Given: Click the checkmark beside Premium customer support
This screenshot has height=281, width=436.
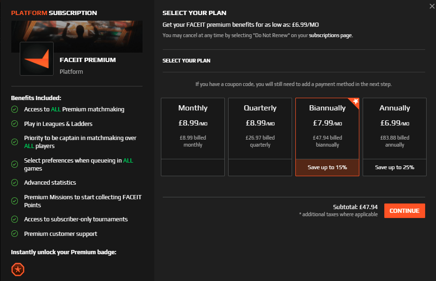Looking at the screenshot, I should pos(15,234).
